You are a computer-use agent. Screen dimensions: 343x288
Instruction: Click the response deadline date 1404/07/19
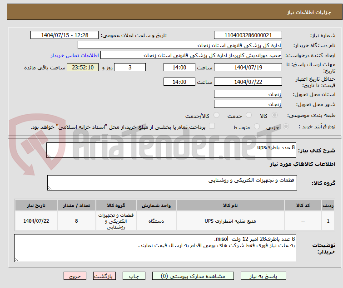248,67
